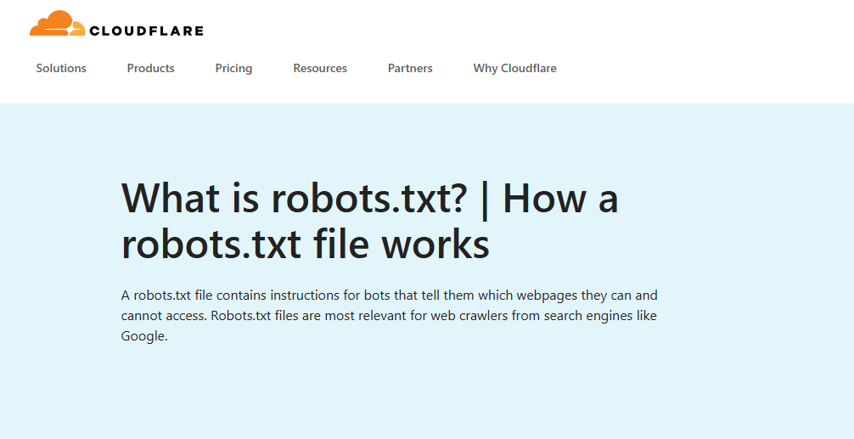Expand the Partners navigation menu
This screenshot has width=854, height=439.
click(410, 68)
